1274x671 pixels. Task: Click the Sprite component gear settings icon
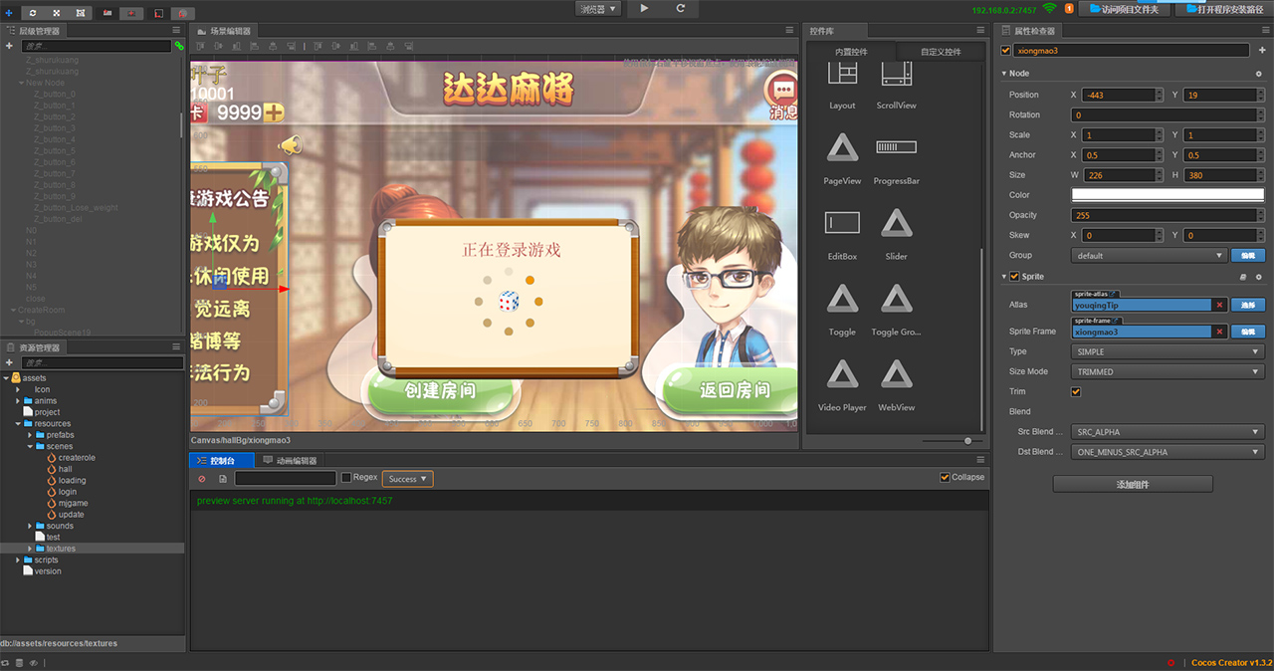click(x=1258, y=277)
